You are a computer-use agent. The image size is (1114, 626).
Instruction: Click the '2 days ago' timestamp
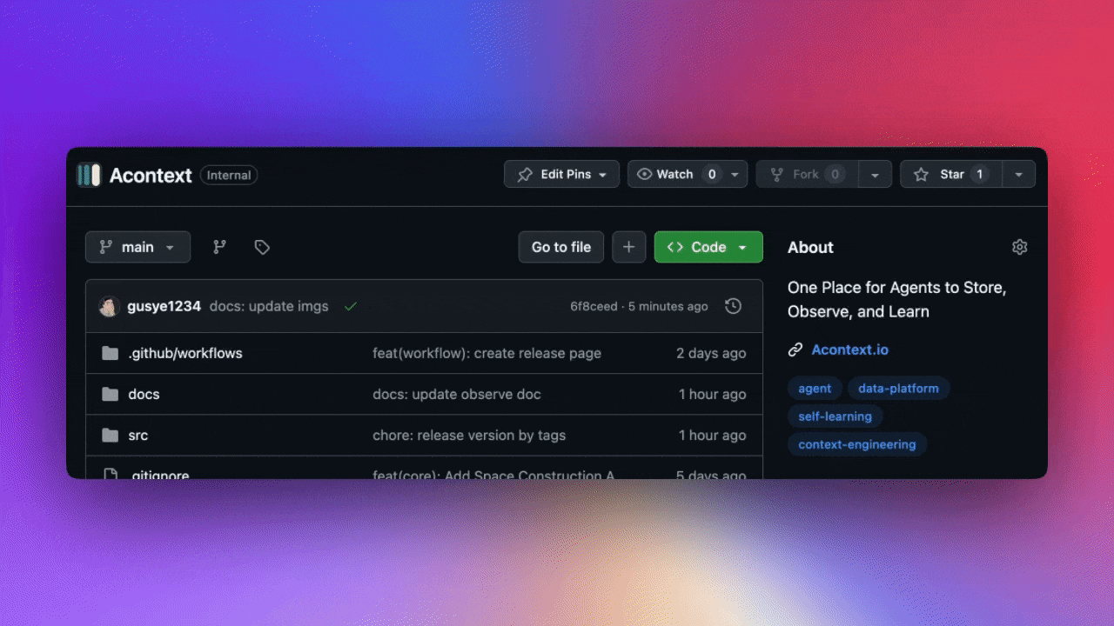(711, 353)
